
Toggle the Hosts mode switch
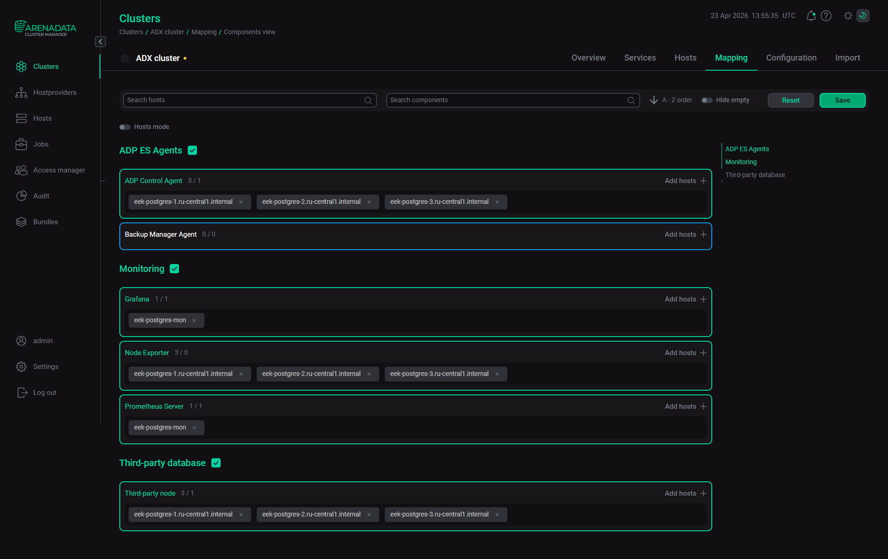tap(125, 127)
